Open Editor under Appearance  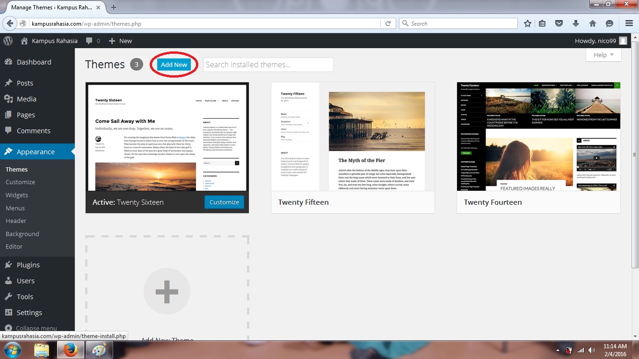click(14, 246)
